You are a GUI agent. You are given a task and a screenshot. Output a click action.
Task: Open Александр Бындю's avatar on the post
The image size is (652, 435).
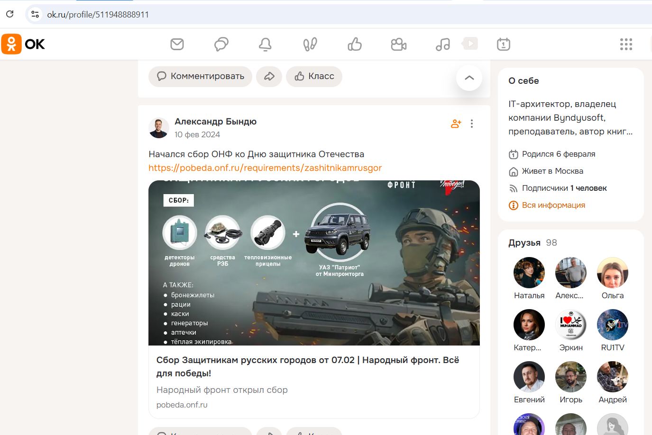159,128
